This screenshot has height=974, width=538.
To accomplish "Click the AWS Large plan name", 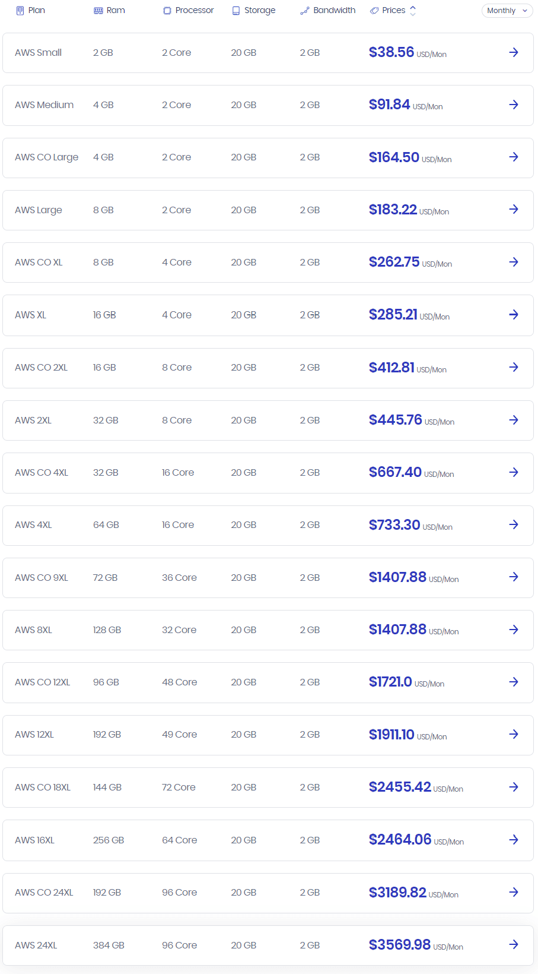I will click(x=39, y=210).
